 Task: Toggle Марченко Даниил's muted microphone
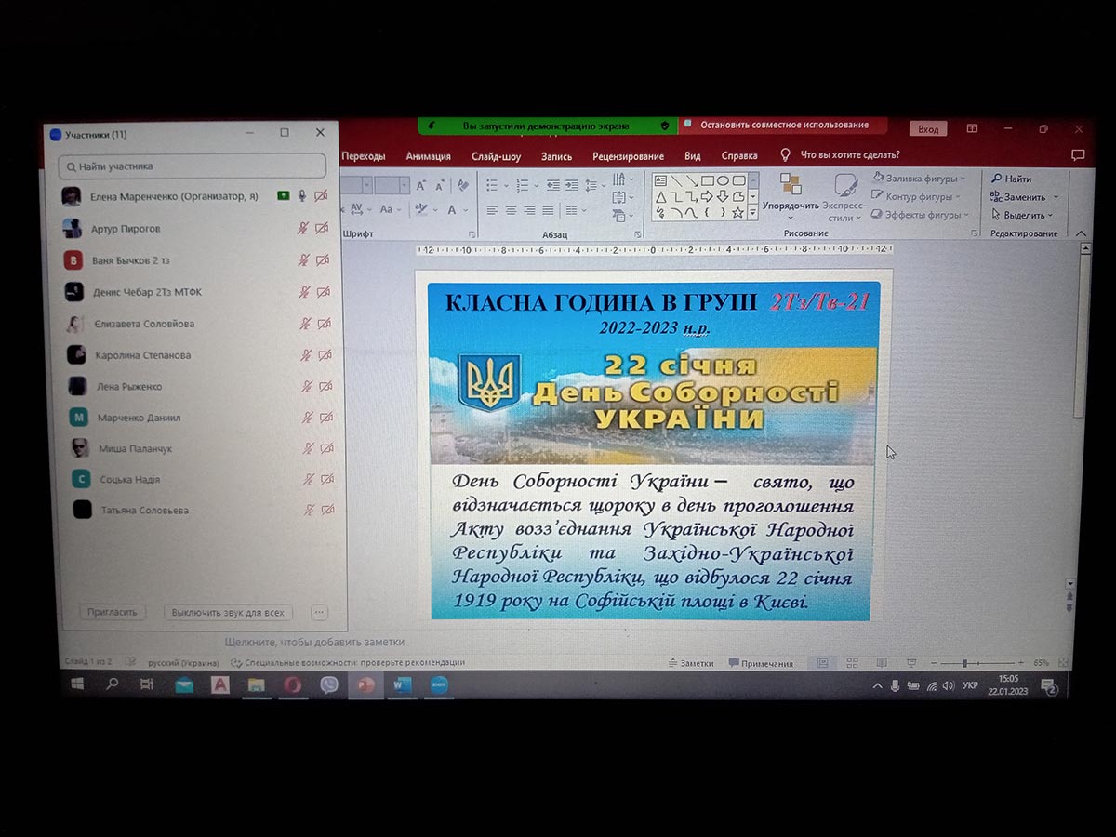(307, 418)
